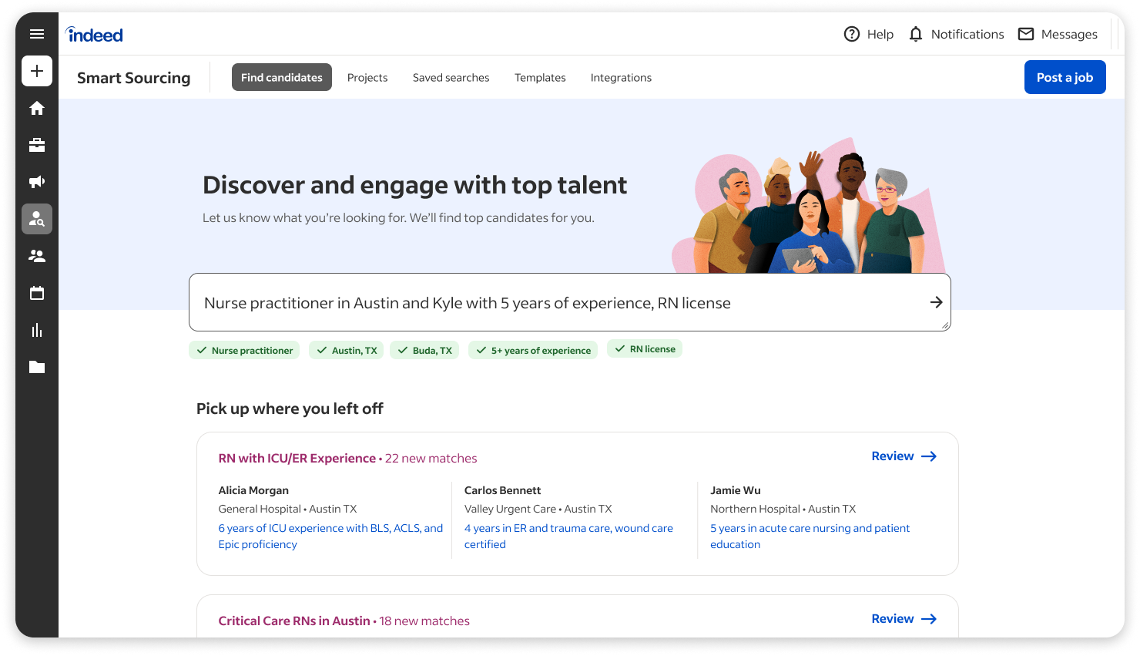Open the folder icon in the sidebar

coord(36,367)
